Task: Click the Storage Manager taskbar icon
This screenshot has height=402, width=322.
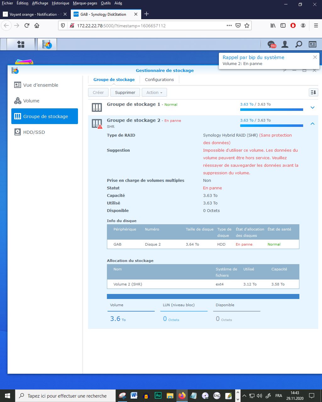Action: pos(47,44)
